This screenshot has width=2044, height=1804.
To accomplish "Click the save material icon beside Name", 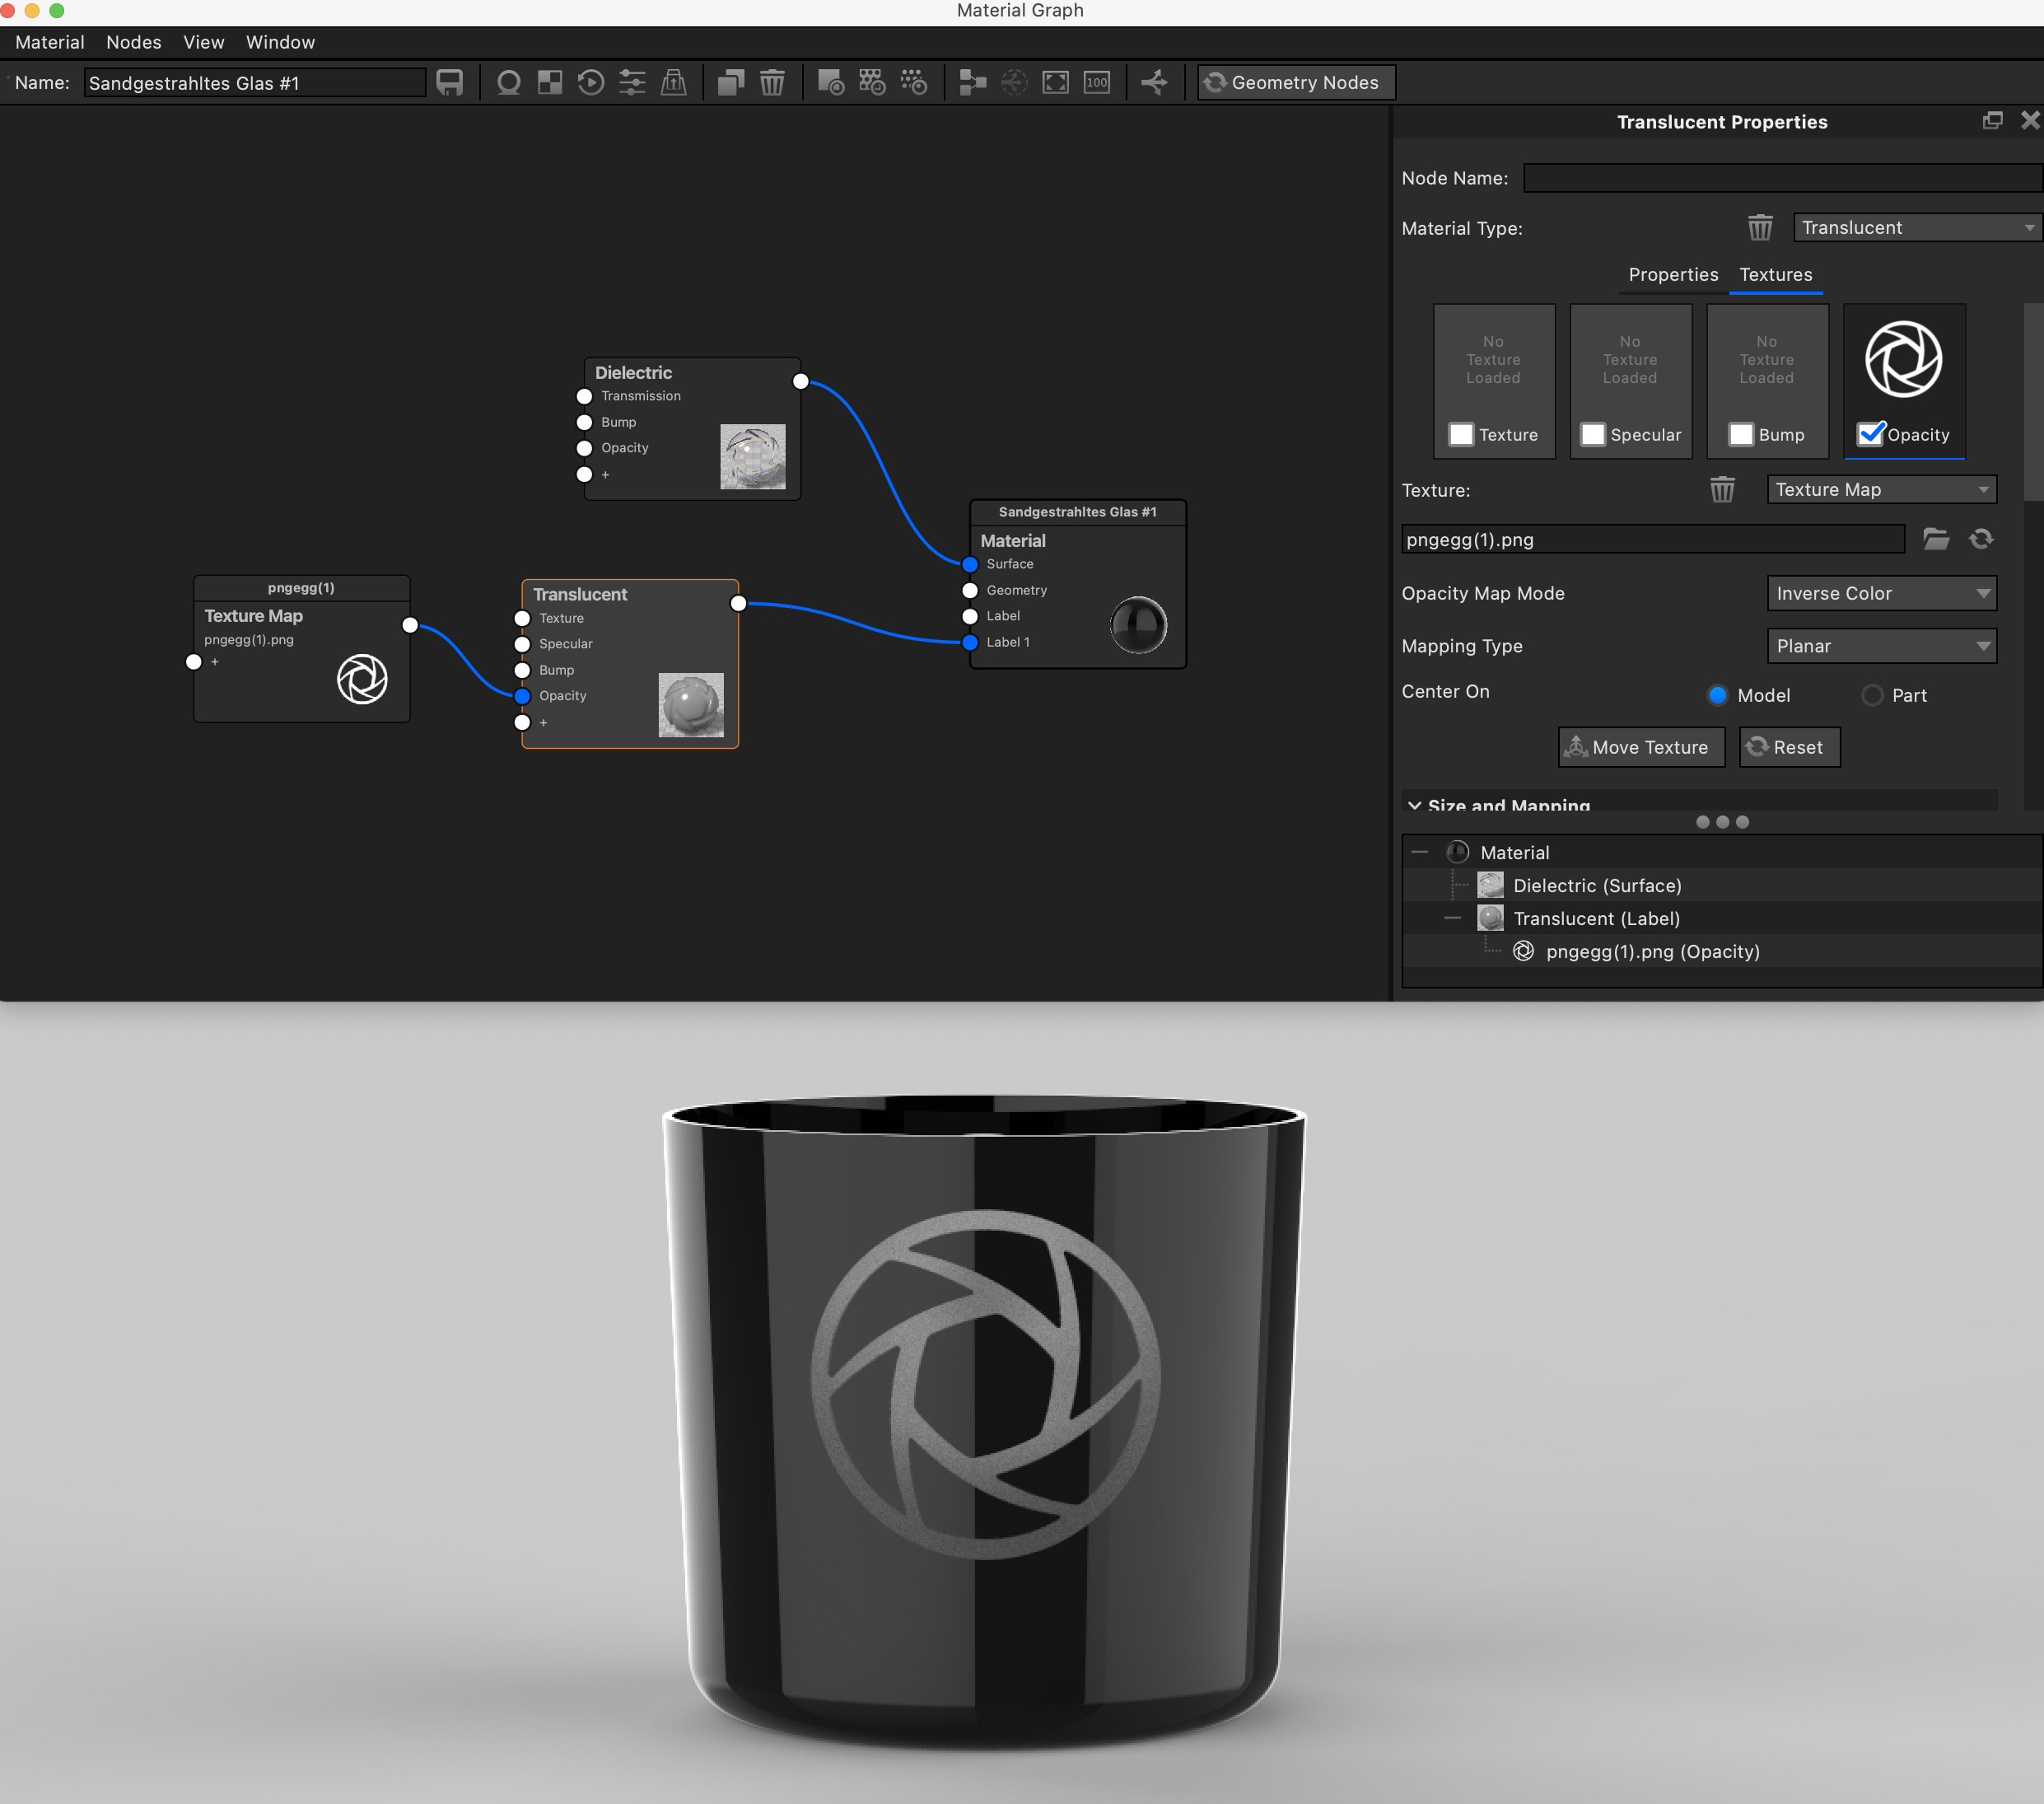I will [x=450, y=82].
